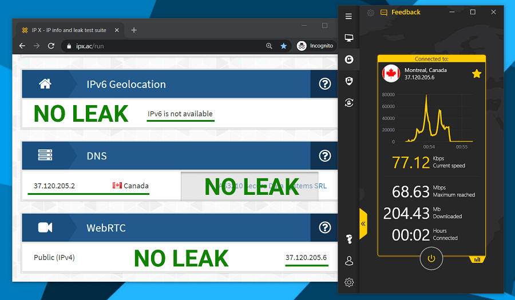Open help for IPv6 Geolocation section

tap(325, 84)
